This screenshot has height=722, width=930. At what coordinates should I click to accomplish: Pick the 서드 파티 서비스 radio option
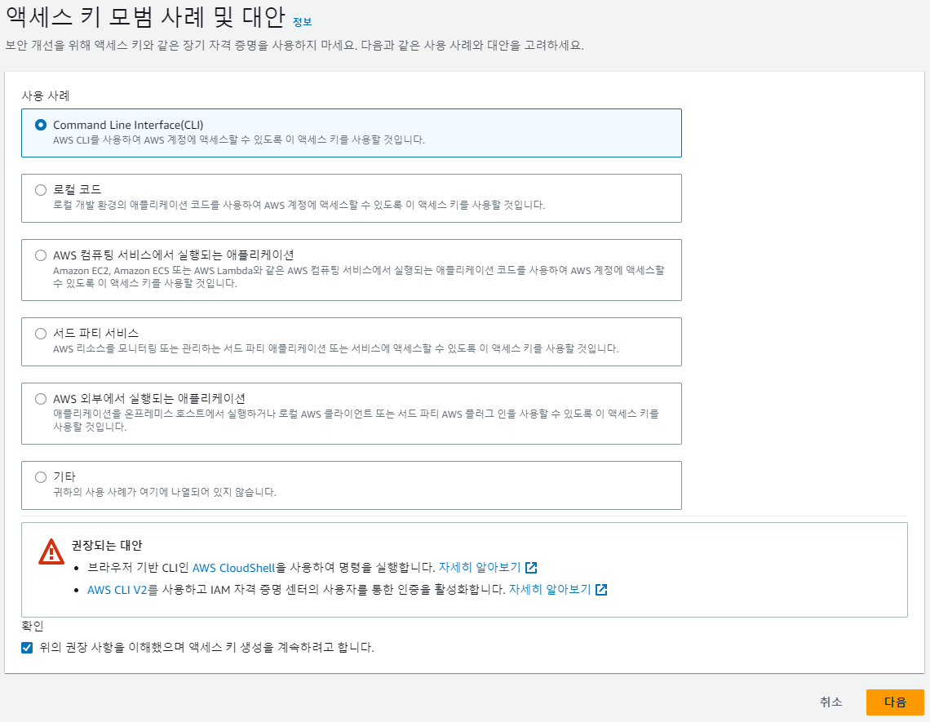(40, 334)
